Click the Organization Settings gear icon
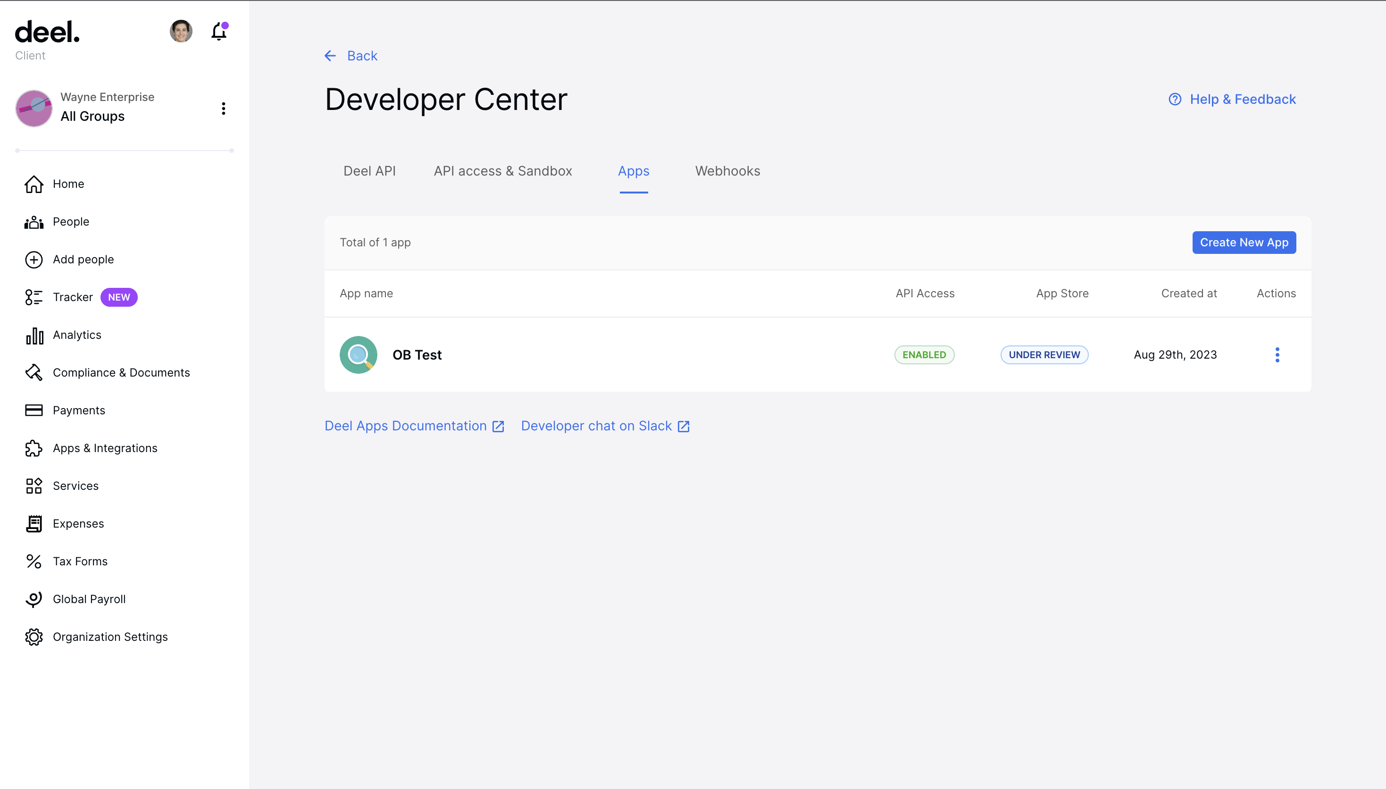Screen dimensions: 1386x789 (x=33, y=637)
